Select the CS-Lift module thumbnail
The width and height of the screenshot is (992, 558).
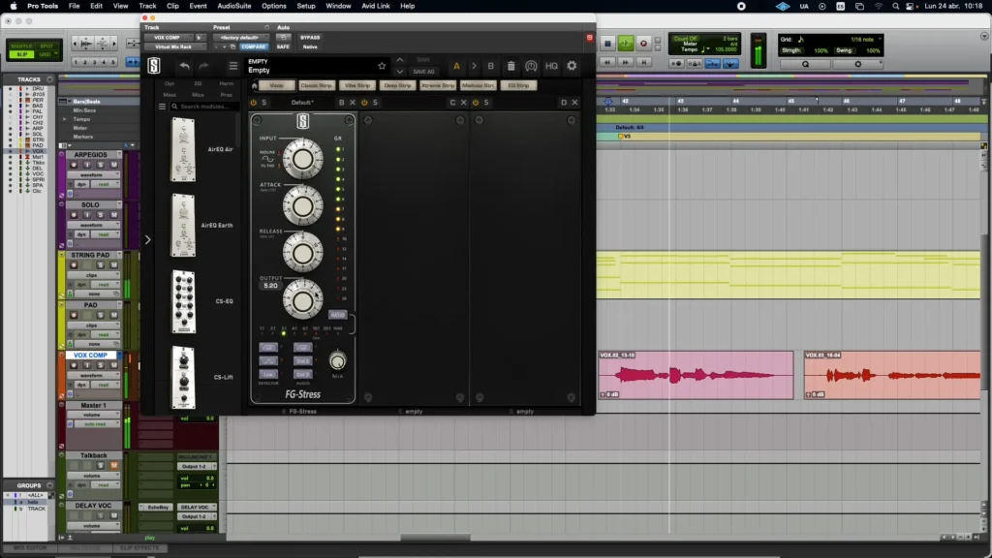tap(183, 377)
